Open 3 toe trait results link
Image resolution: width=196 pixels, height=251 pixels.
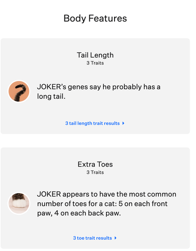click(92, 238)
